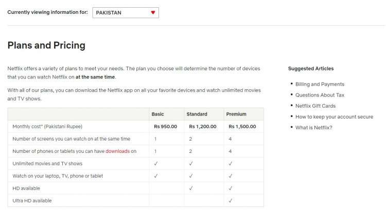The width and height of the screenshot is (386, 215).
Task: Select the Standard plan column header
Action: point(197,114)
